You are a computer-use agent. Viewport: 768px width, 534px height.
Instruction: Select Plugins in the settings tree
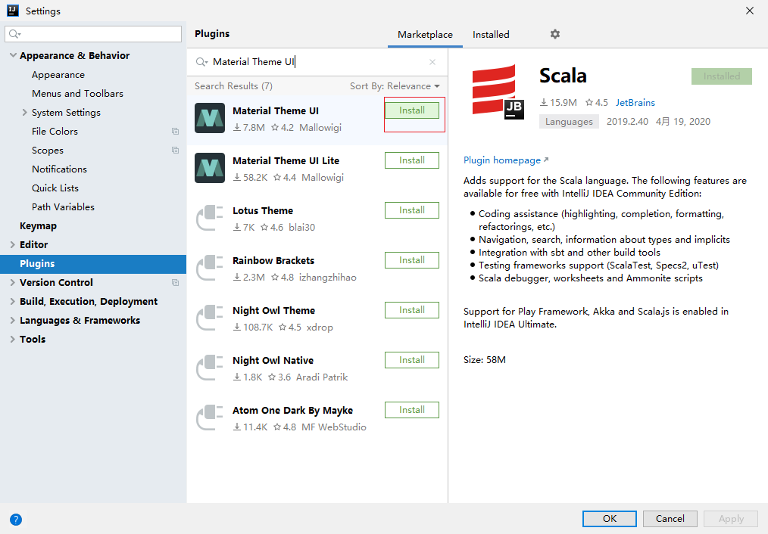click(x=93, y=264)
